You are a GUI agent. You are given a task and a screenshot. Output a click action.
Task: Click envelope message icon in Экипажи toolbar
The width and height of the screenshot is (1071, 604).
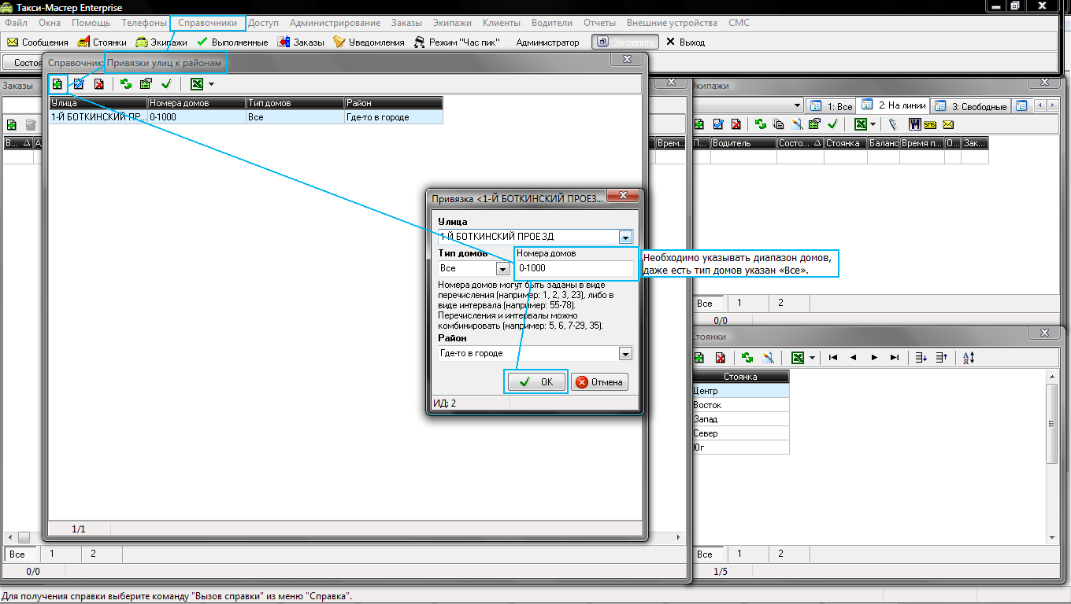[948, 124]
